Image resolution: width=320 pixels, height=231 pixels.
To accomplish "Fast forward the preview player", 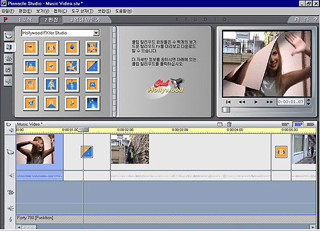I will 269,102.
